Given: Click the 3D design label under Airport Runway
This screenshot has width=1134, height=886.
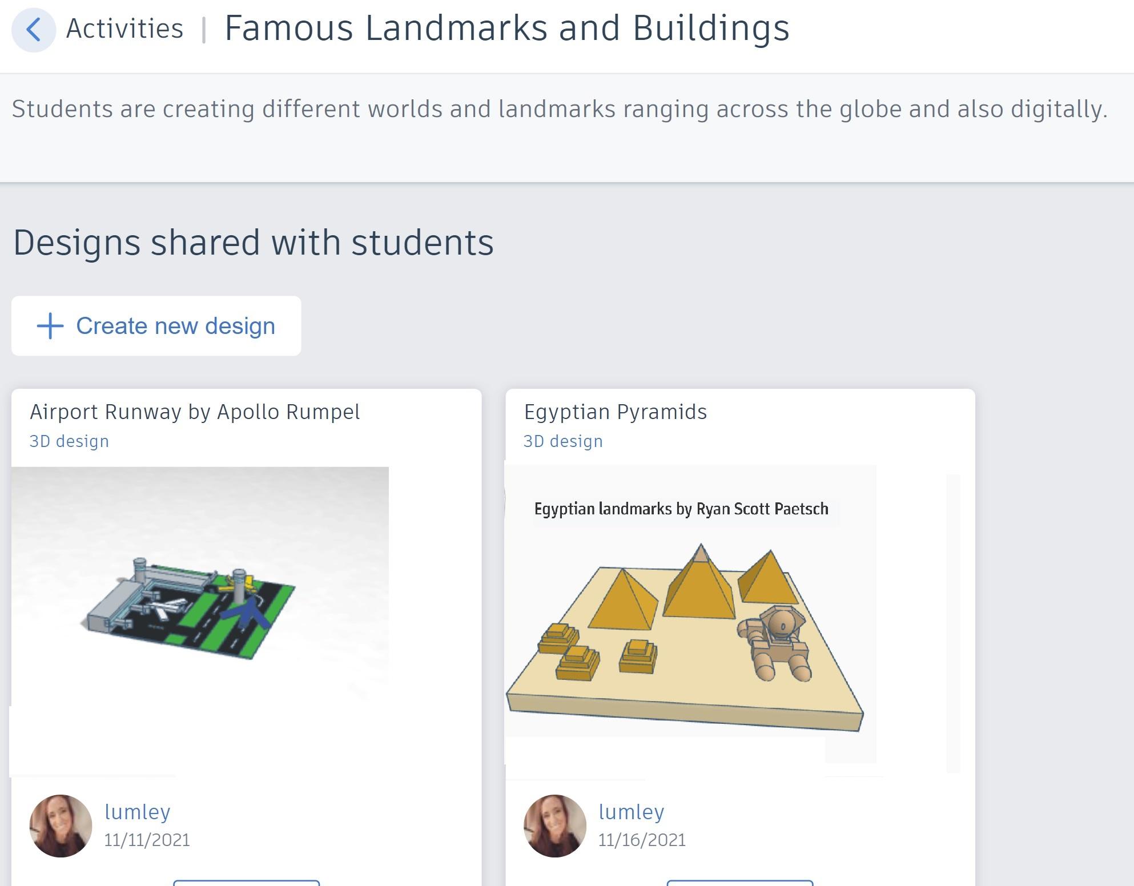Looking at the screenshot, I should tap(69, 441).
